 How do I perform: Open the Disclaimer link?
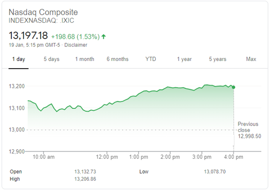(x=76, y=45)
